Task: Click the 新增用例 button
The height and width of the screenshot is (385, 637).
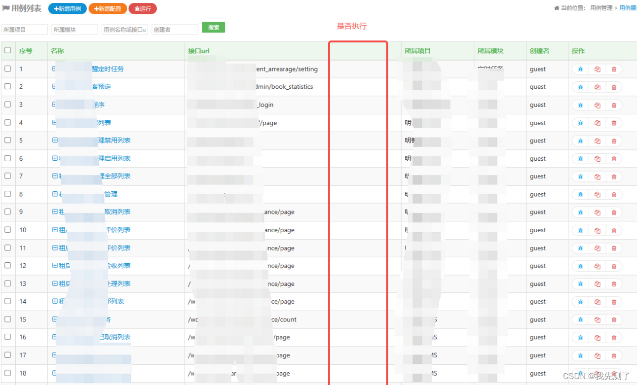Action: [68, 8]
